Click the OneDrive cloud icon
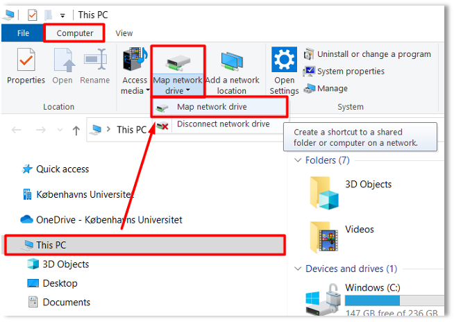Image resolution: width=454 pixels, height=322 pixels. click(x=26, y=219)
